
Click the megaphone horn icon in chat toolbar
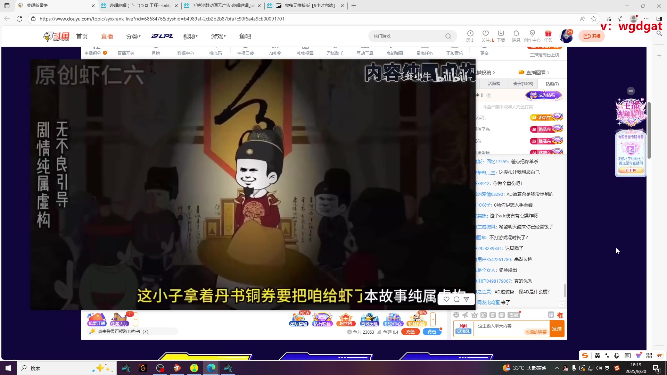coord(465,315)
